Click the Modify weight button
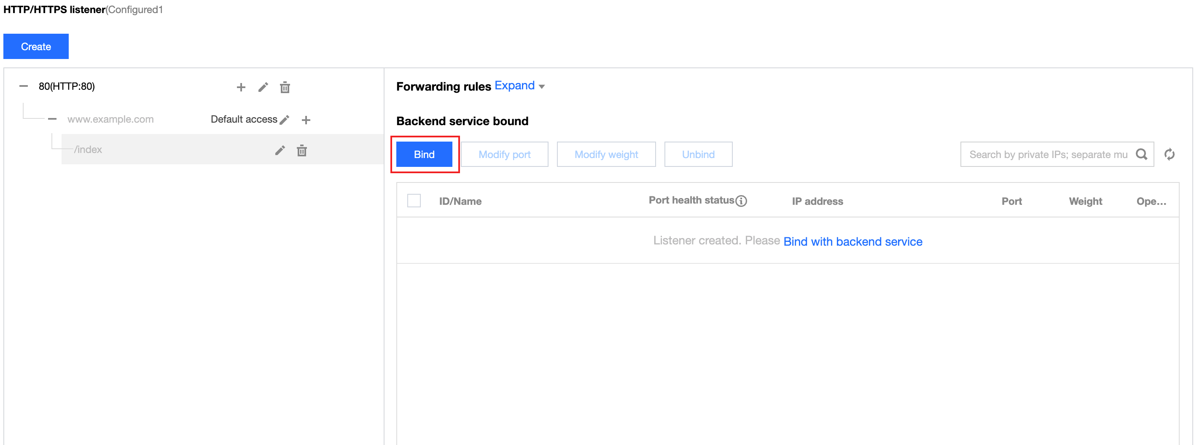 coord(606,154)
